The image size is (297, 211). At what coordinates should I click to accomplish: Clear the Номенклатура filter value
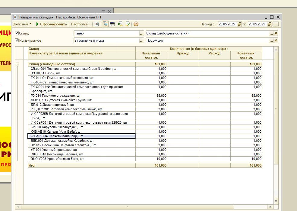coord(276,41)
